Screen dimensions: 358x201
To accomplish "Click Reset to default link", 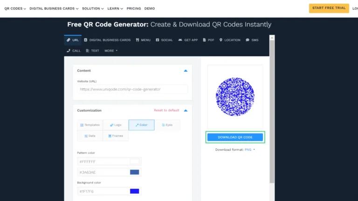I will point(166,110).
